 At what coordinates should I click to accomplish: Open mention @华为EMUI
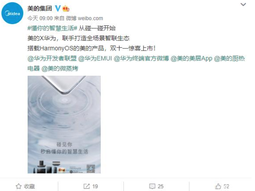pyautogui.click(x=95, y=58)
